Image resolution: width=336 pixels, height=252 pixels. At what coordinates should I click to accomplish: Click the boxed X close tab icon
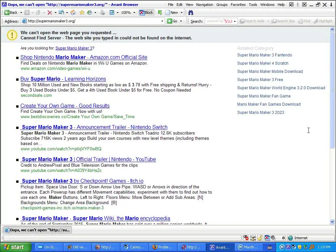[304, 5]
